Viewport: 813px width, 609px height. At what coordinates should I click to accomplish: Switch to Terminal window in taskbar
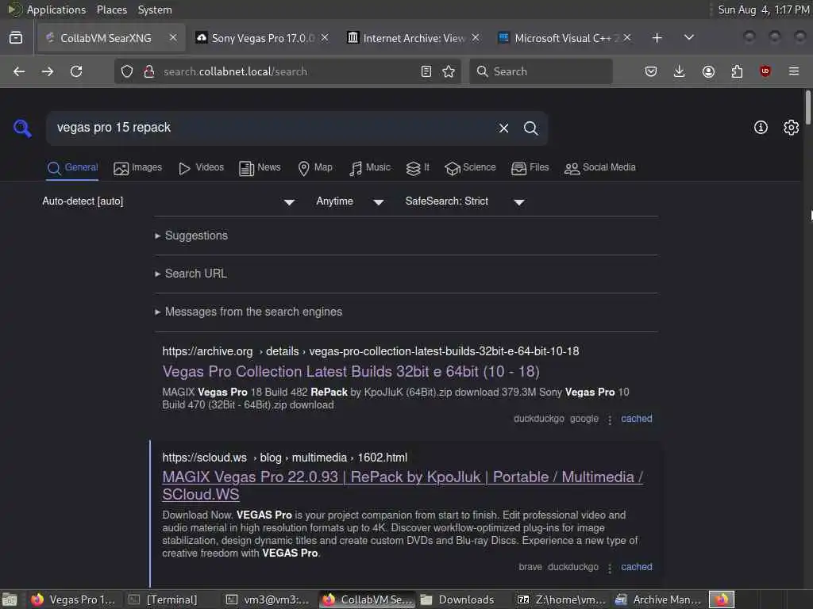(165, 599)
